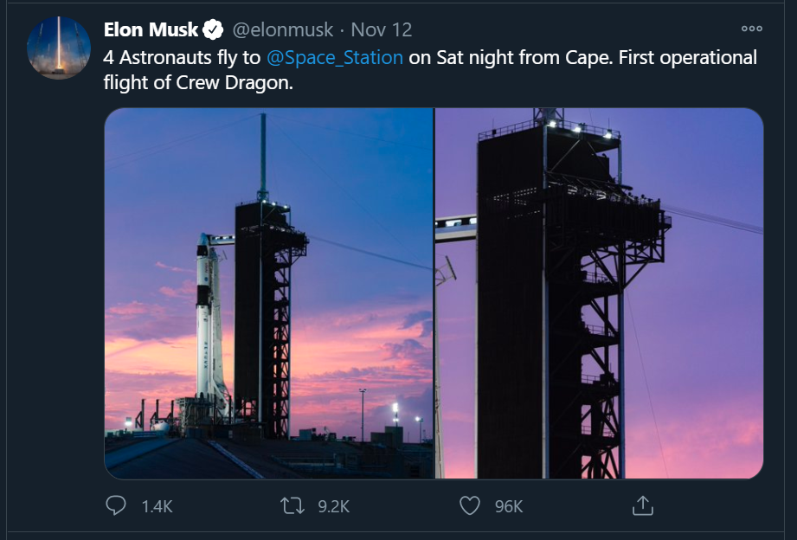Viewport: 797px width, 540px height.
Task: Click the 1.4K reply count
Action: click(157, 506)
